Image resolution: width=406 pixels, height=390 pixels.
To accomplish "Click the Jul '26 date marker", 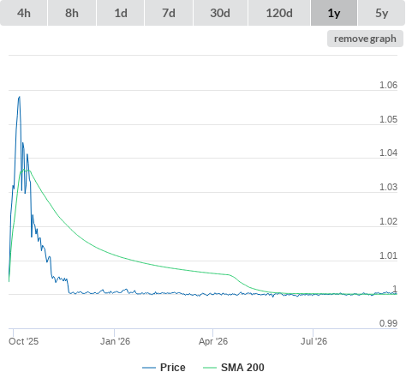I will click(313, 341).
